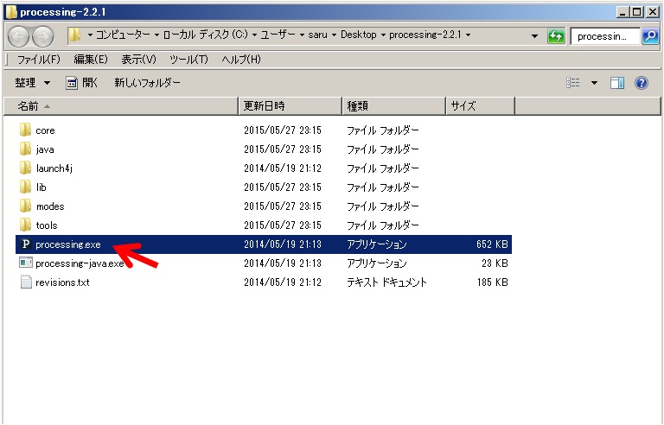Click ローカル ディスク (C:) in address path
The height and width of the screenshot is (425, 664).
(x=206, y=35)
